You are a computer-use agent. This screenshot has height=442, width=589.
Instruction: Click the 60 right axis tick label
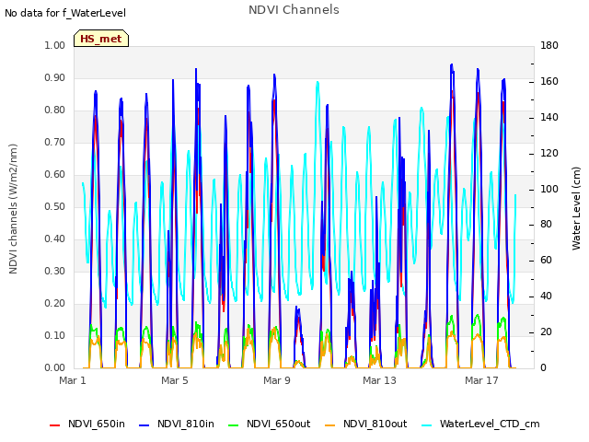point(546,260)
